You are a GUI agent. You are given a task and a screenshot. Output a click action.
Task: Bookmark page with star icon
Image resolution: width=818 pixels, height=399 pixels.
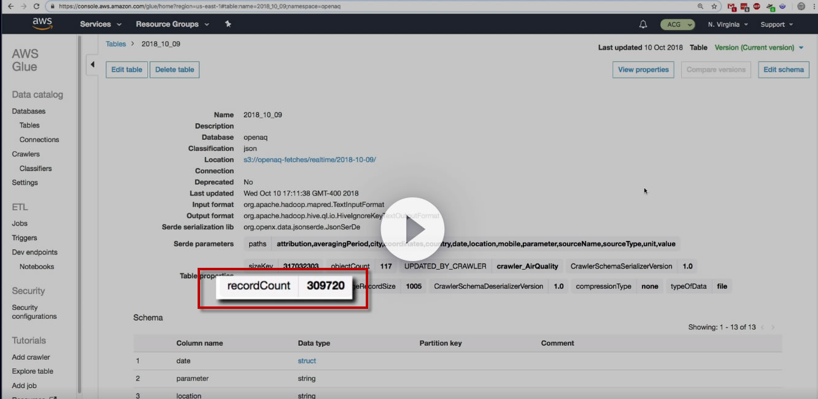click(714, 6)
